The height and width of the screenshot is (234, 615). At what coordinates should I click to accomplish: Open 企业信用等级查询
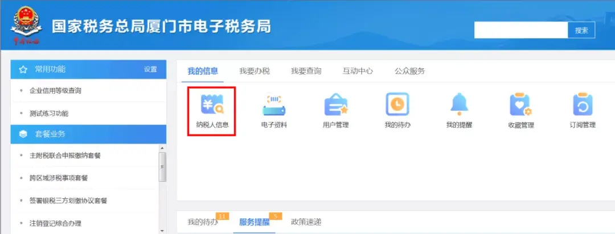click(56, 91)
